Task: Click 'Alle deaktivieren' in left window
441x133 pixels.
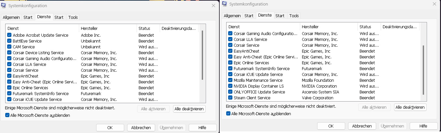Action: pyautogui.click(x=189, y=109)
